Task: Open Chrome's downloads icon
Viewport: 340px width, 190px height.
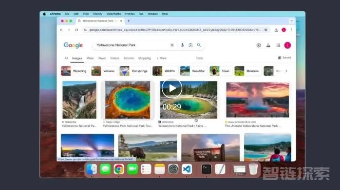Action: point(276,30)
